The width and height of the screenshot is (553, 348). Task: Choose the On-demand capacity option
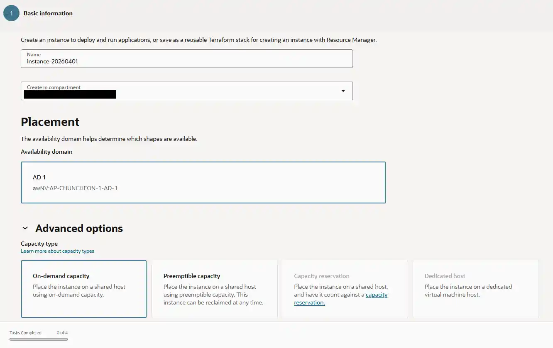[x=83, y=288]
